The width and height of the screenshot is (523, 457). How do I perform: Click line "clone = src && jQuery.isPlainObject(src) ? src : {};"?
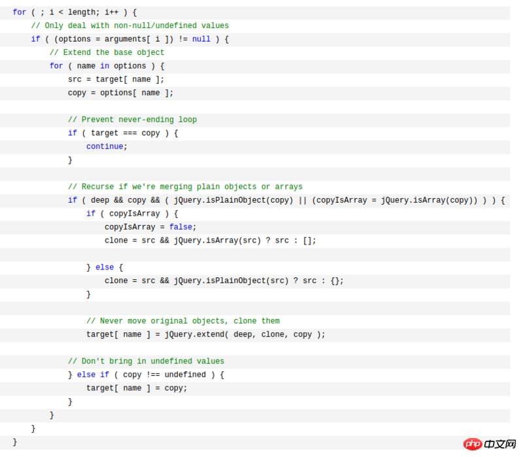224,280
